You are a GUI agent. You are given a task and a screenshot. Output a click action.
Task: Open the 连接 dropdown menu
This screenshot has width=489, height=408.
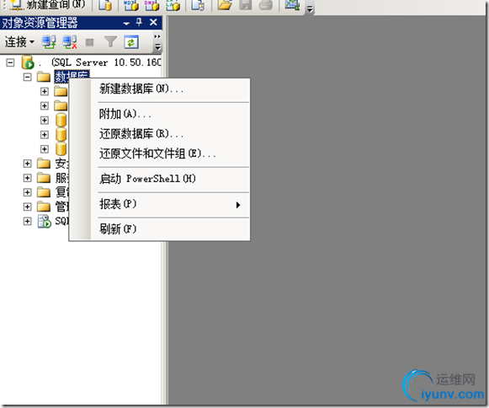point(19,41)
